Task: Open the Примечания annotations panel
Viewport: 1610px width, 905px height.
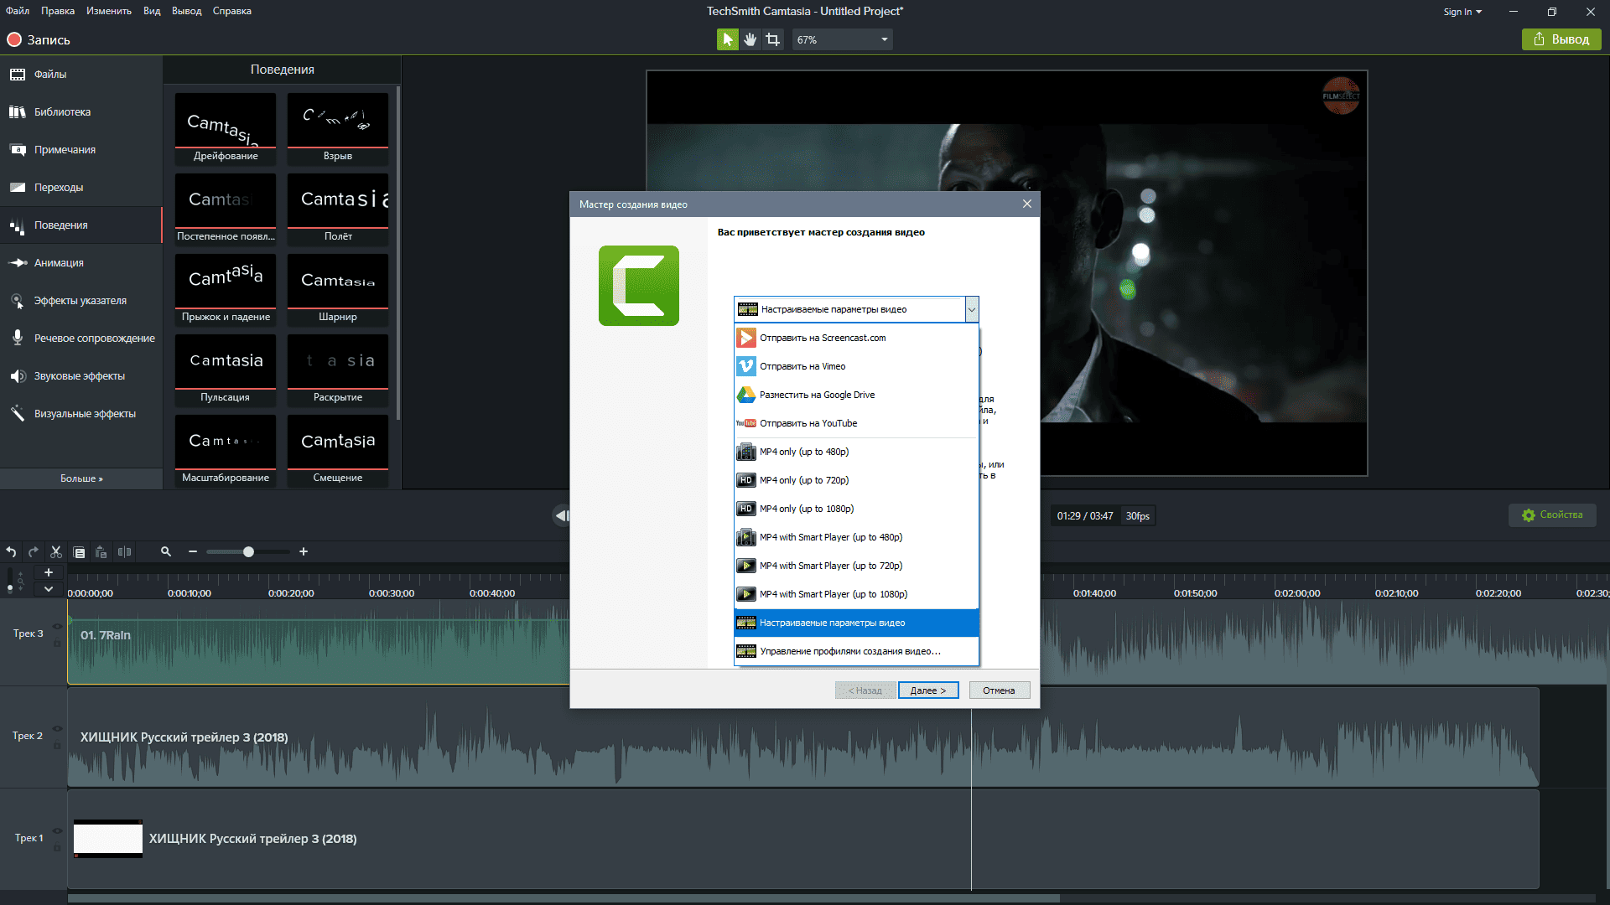Action: (81, 150)
